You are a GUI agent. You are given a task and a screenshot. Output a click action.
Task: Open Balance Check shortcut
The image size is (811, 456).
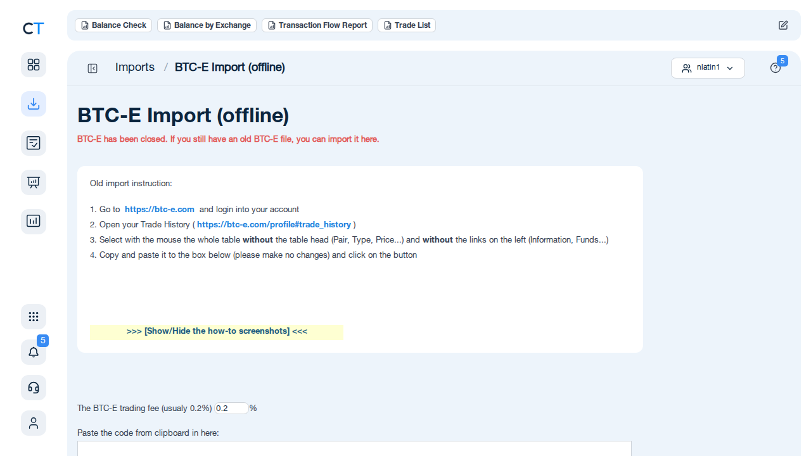pos(113,25)
